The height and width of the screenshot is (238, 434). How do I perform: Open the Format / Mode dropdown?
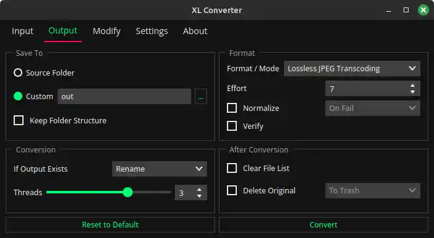point(352,68)
